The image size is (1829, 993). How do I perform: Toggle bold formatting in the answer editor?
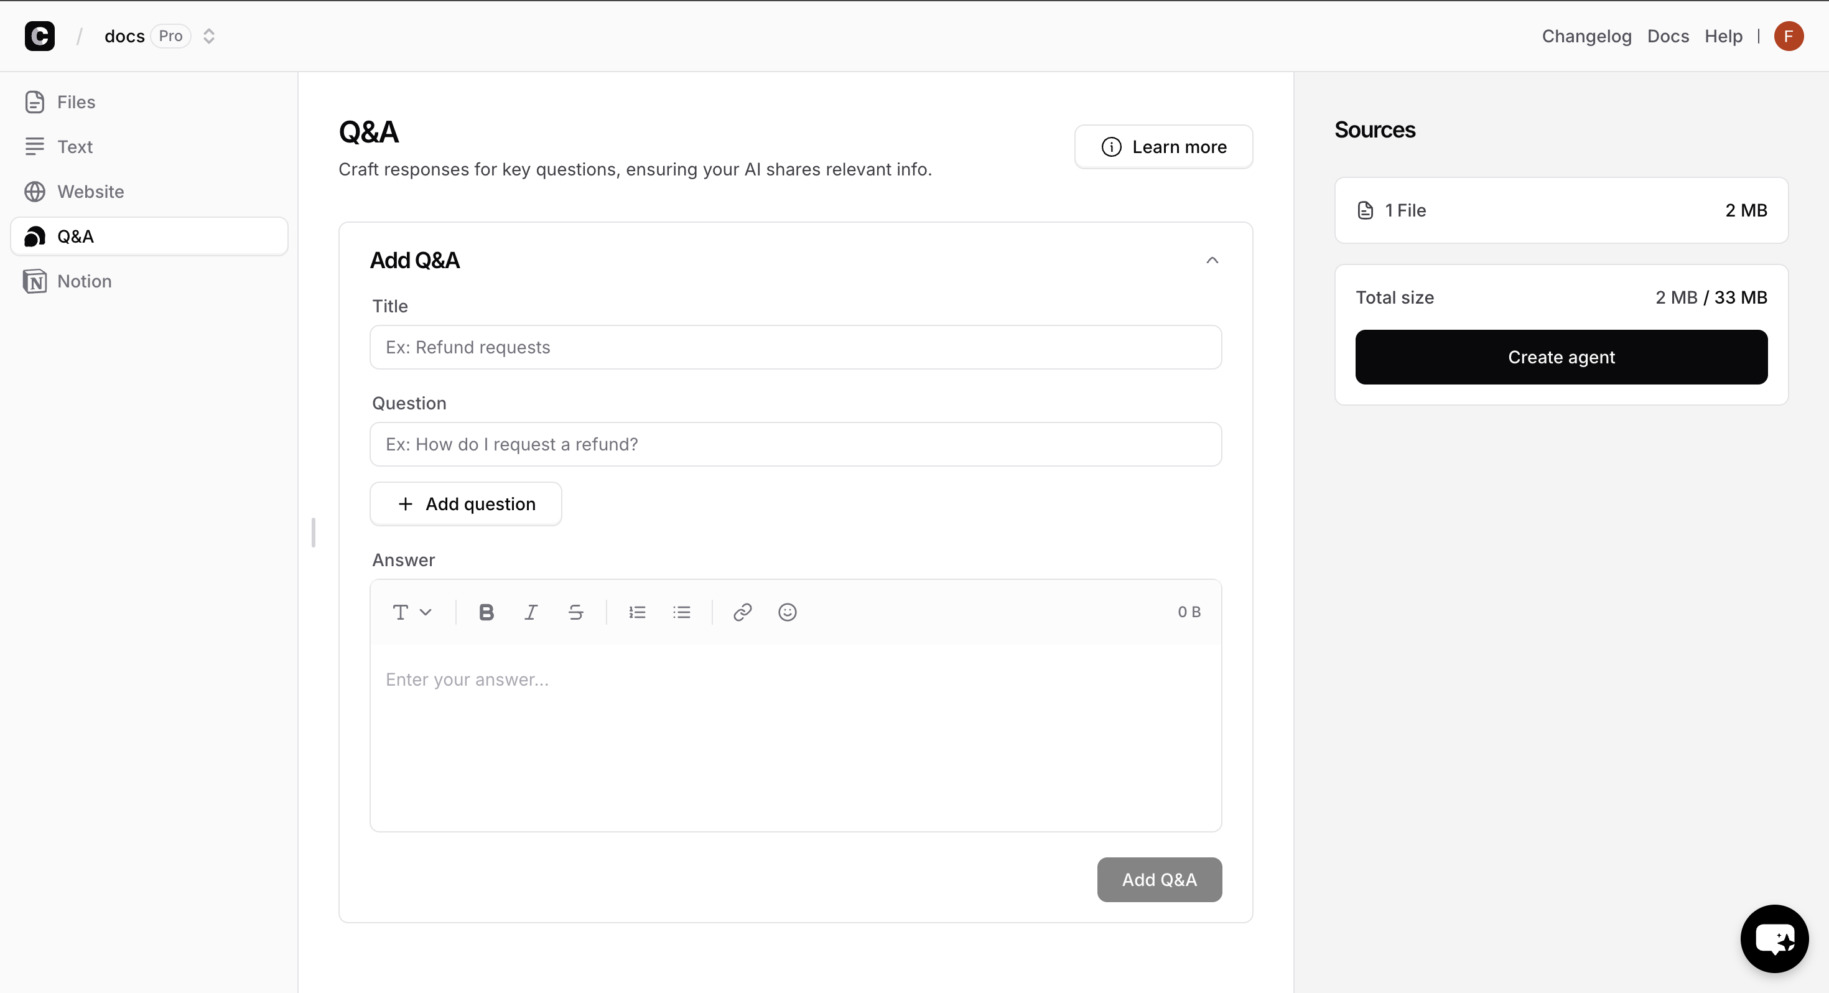tap(486, 612)
